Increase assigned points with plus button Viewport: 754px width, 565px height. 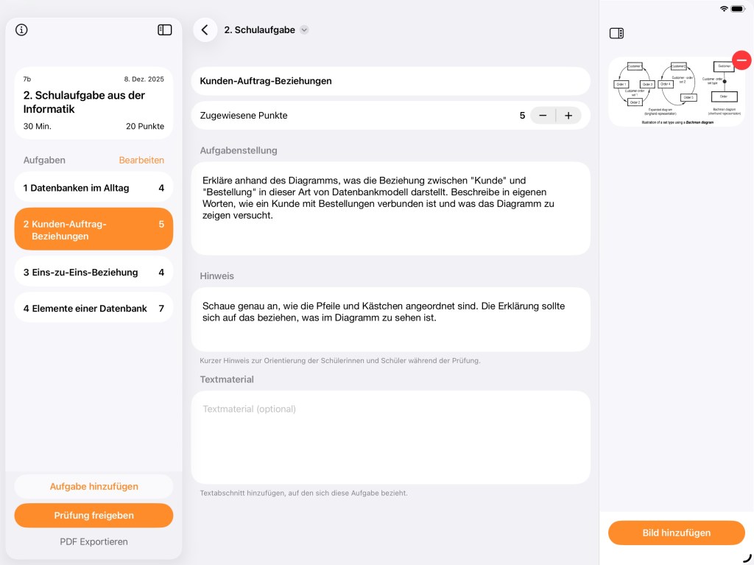568,116
